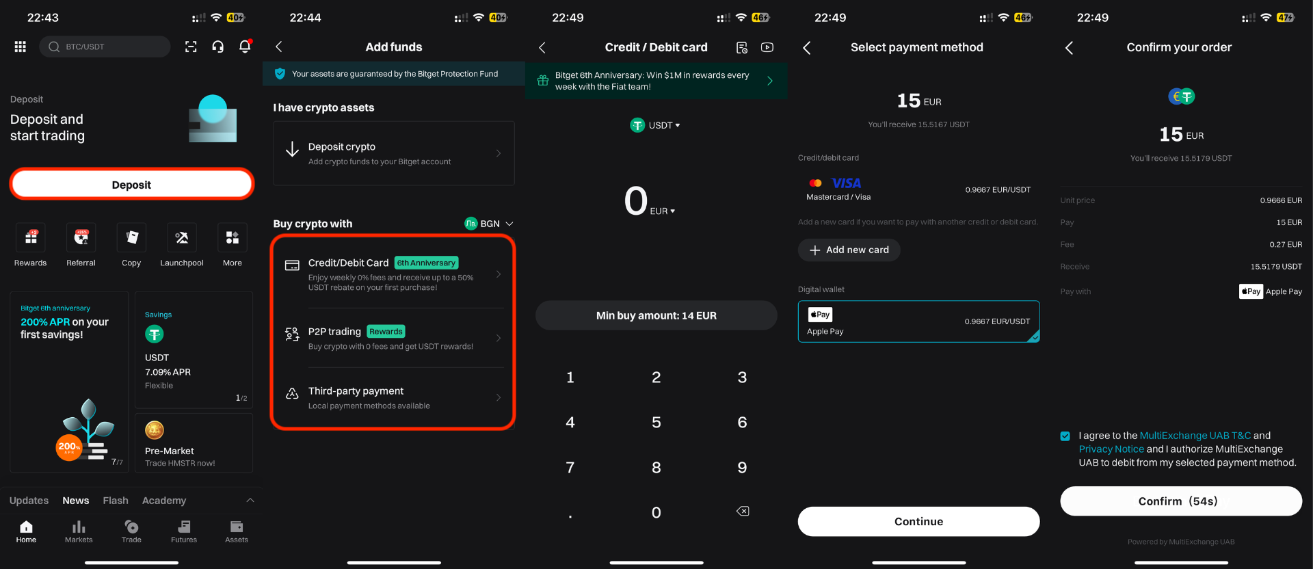Open customer support headset icon
1313x569 pixels.
[218, 47]
